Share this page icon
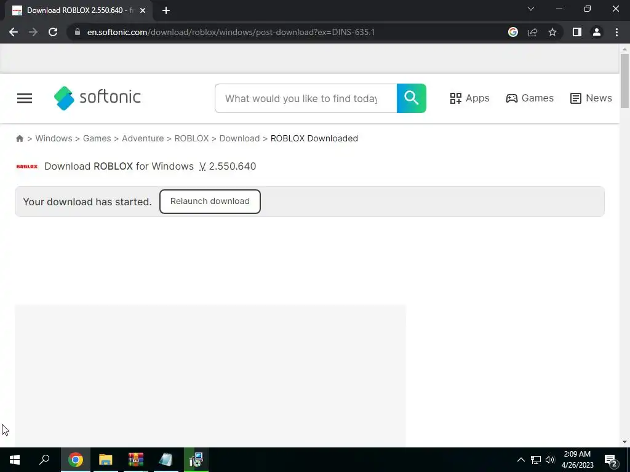This screenshot has height=472, width=630. (533, 32)
